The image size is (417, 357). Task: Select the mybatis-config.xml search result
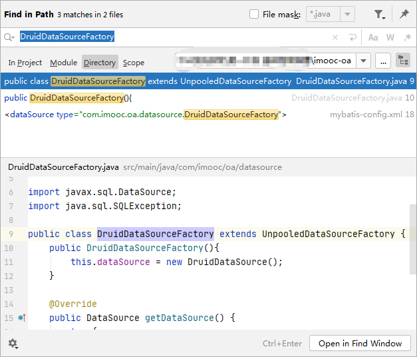tap(208, 115)
